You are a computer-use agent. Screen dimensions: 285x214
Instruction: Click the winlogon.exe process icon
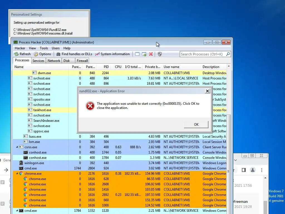(21, 163)
